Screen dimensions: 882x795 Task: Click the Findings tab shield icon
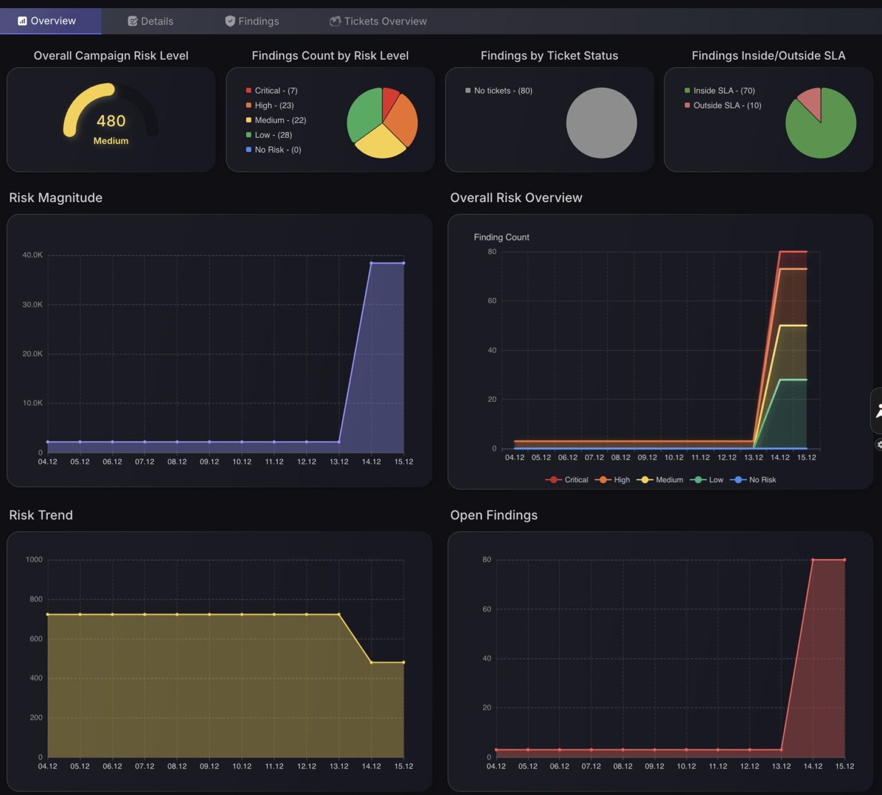pyautogui.click(x=230, y=21)
